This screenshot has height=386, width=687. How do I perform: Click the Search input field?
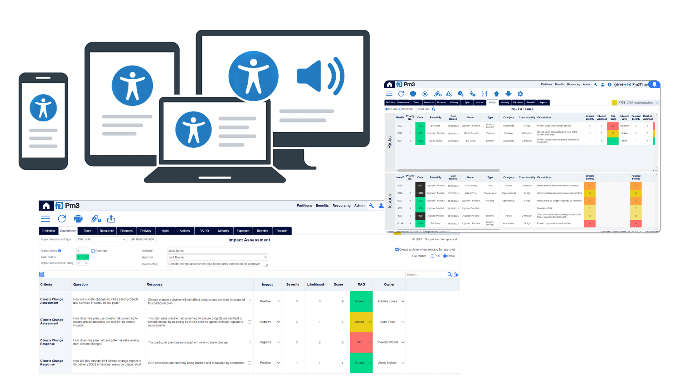click(x=426, y=274)
